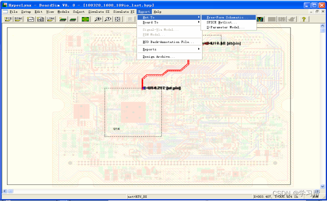Click the open LSIM LineSim file icon

[x=51, y=19]
